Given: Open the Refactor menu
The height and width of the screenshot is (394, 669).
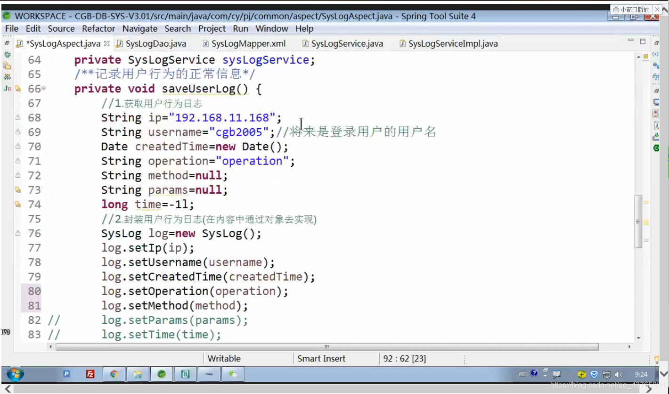Looking at the screenshot, I should pos(98,29).
